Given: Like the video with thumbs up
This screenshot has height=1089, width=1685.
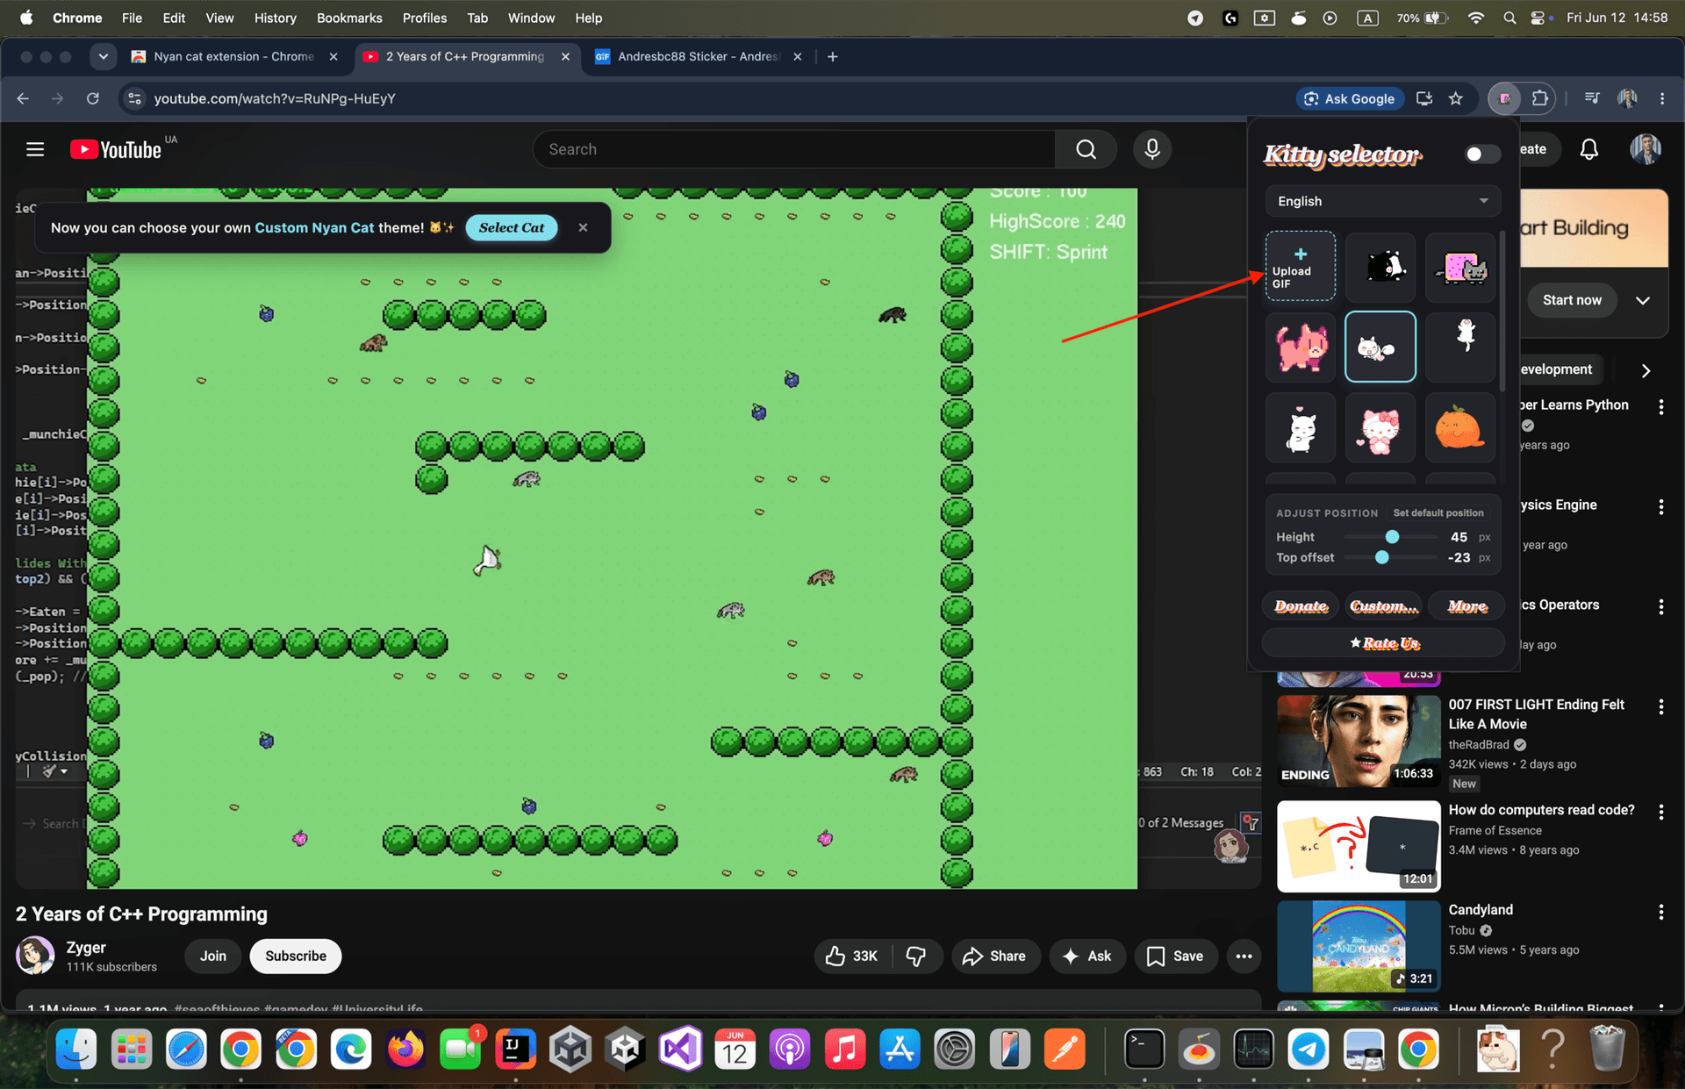Looking at the screenshot, I should coord(851,956).
